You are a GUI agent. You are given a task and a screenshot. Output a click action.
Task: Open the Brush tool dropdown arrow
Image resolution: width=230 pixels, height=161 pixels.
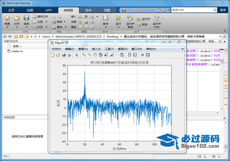pyautogui.click(x=116, y=55)
